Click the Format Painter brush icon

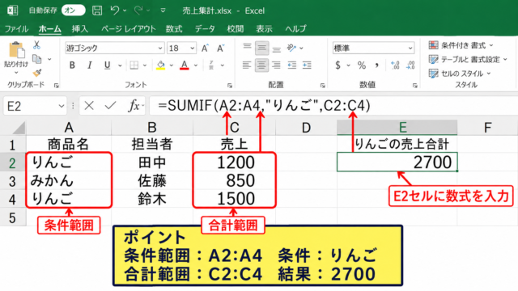[x=37, y=73]
